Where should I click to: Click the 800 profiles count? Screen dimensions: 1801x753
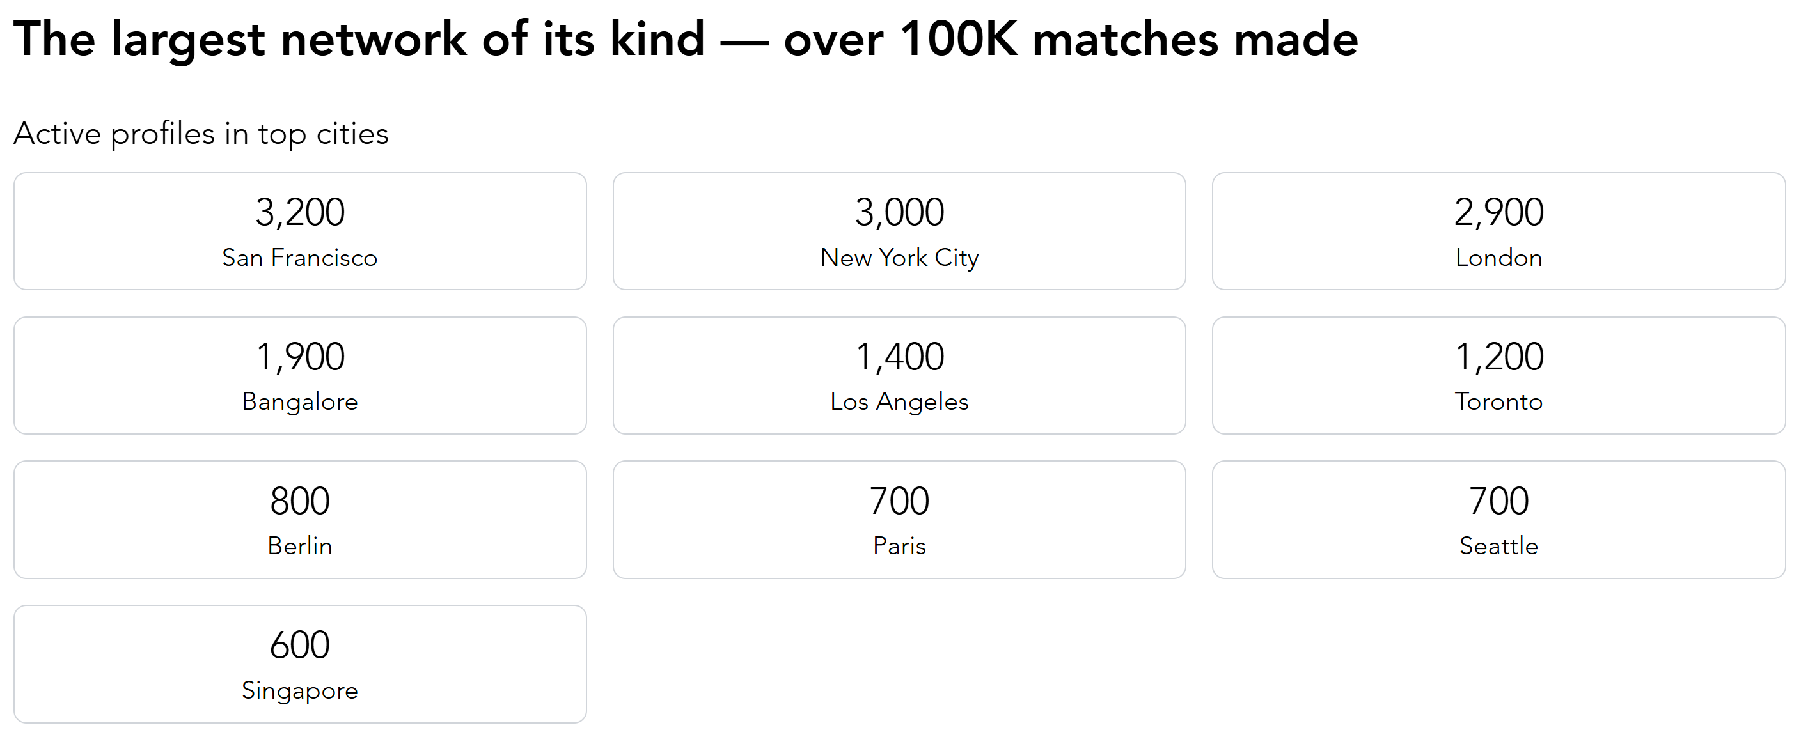coord(299,501)
